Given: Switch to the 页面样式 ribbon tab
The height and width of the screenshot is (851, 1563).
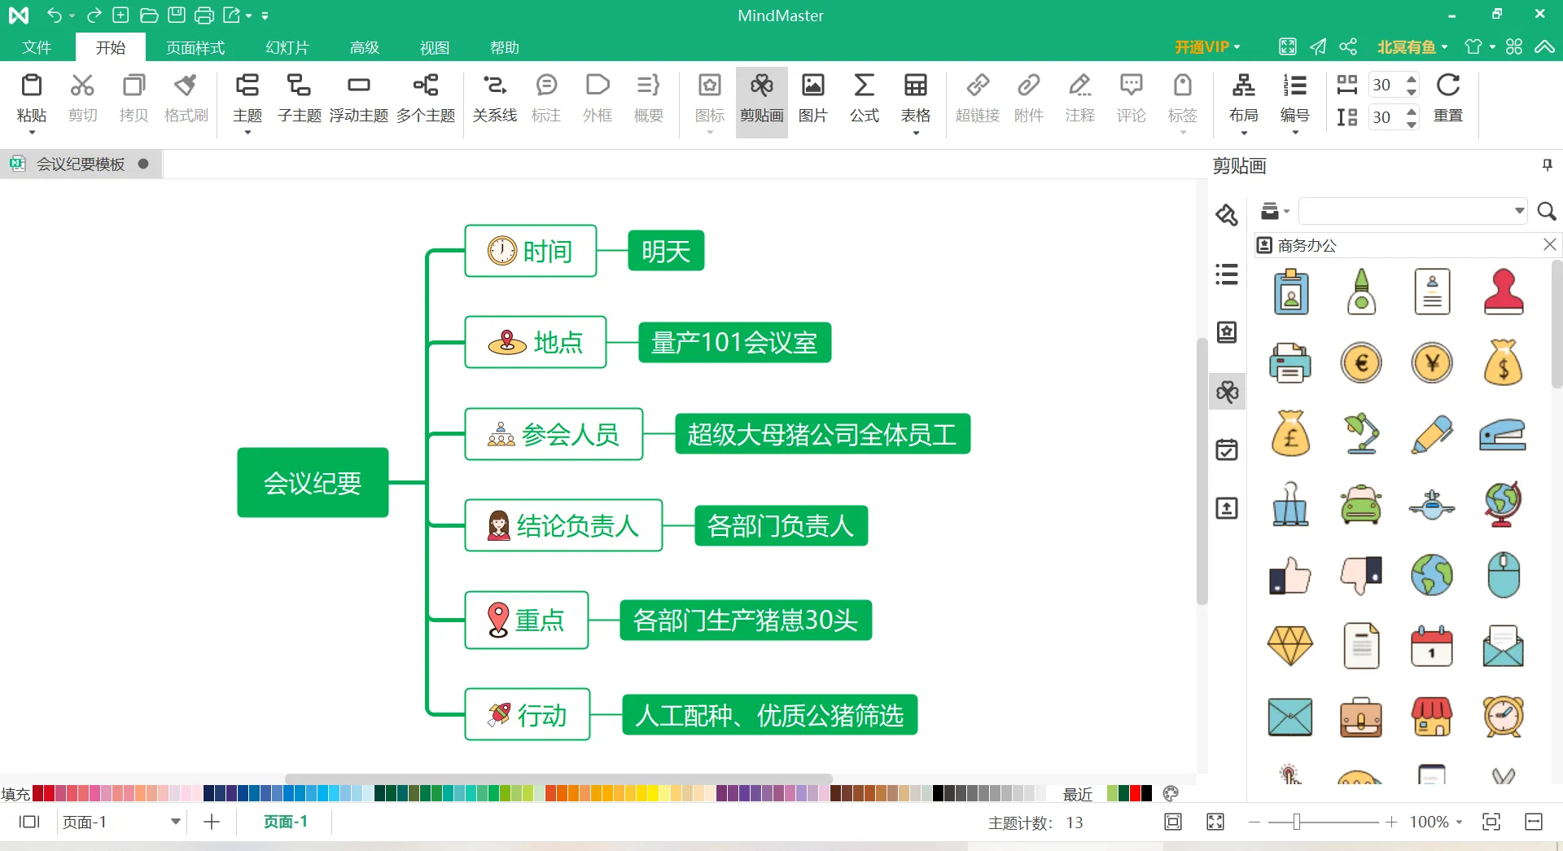Looking at the screenshot, I should (194, 46).
